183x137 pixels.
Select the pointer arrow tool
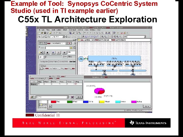point(39,37)
